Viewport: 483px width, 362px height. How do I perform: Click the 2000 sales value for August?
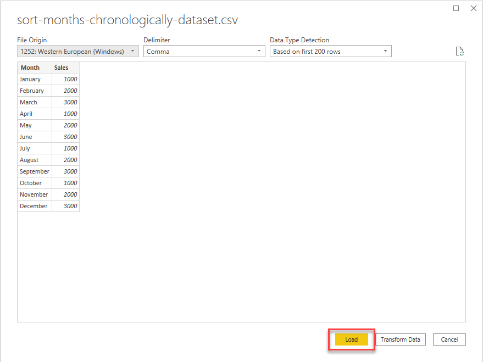71,160
